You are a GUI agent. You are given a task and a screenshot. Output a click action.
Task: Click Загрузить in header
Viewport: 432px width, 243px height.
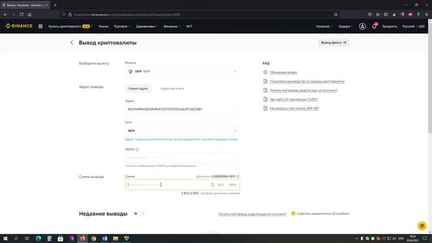389,26
